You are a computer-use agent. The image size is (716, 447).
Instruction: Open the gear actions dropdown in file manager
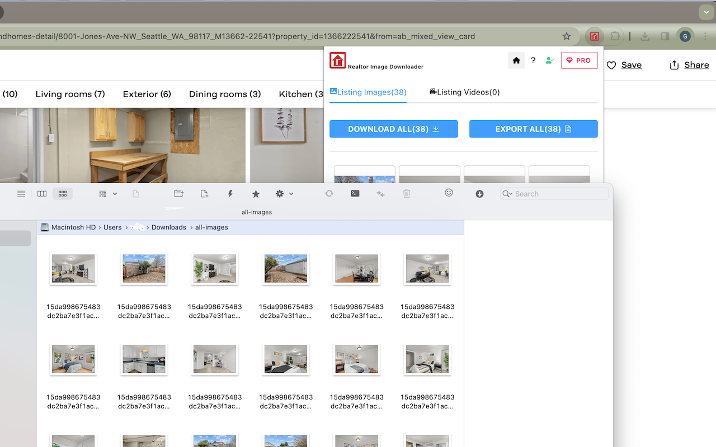[284, 194]
